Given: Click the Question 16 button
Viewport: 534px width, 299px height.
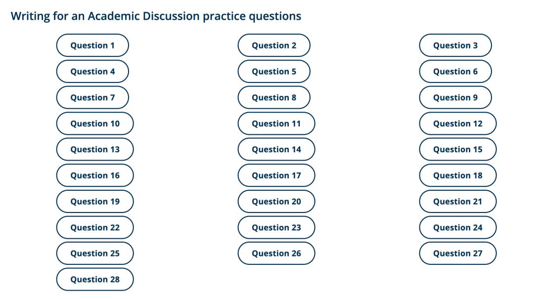Looking at the screenshot, I should [x=95, y=175].
